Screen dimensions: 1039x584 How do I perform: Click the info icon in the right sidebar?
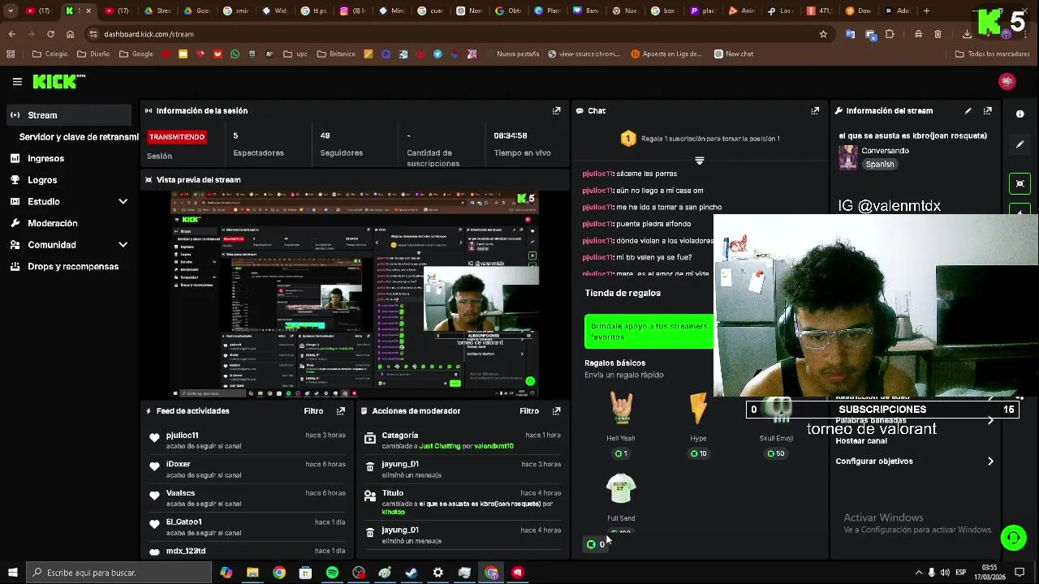coord(1020,114)
